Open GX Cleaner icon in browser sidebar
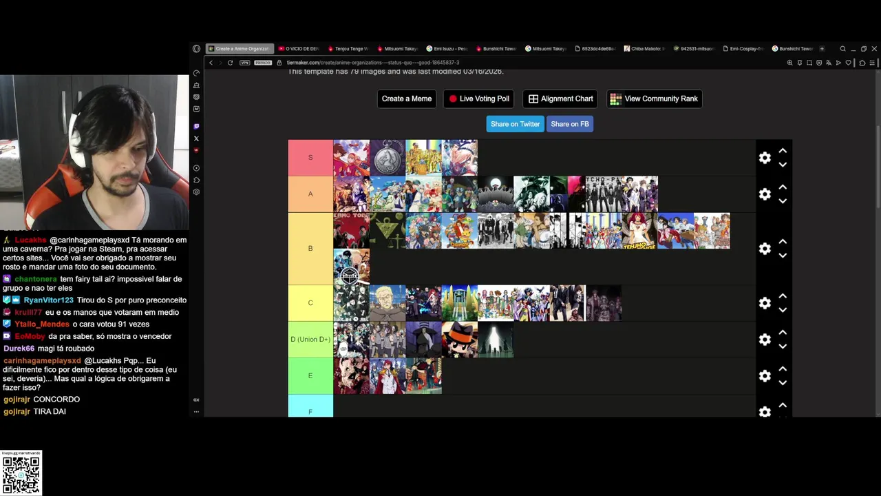 pos(196,85)
